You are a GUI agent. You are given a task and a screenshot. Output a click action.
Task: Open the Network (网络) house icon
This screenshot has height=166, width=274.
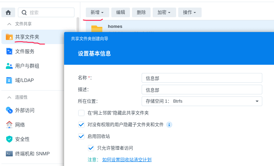click(x=9, y=125)
